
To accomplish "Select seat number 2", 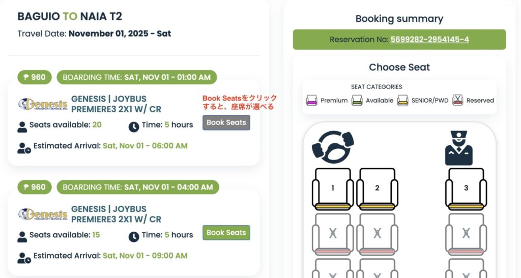I will [377, 189].
